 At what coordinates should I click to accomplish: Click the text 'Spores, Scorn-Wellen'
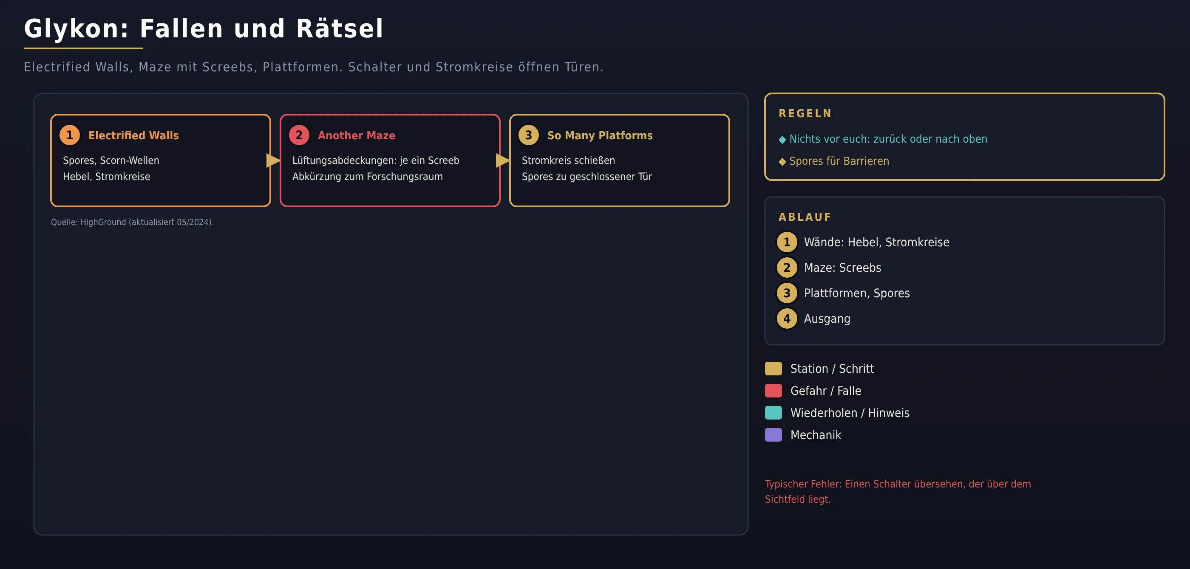(111, 161)
